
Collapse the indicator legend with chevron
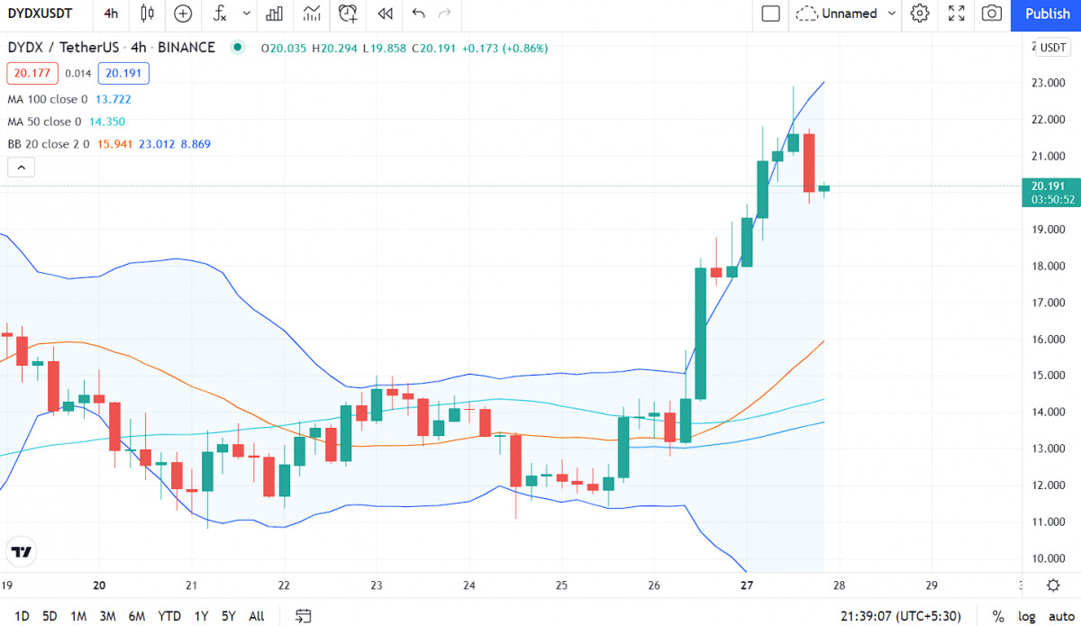(21, 167)
